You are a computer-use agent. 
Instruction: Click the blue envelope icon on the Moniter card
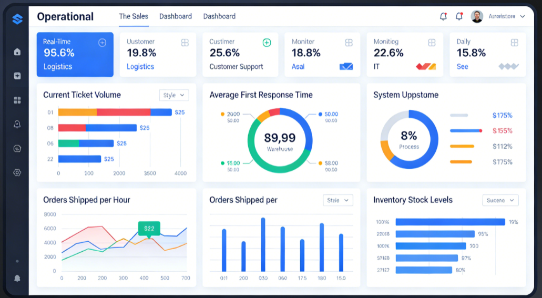pos(346,67)
